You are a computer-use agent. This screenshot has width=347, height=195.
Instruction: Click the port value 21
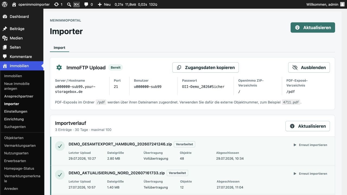[x=116, y=87]
